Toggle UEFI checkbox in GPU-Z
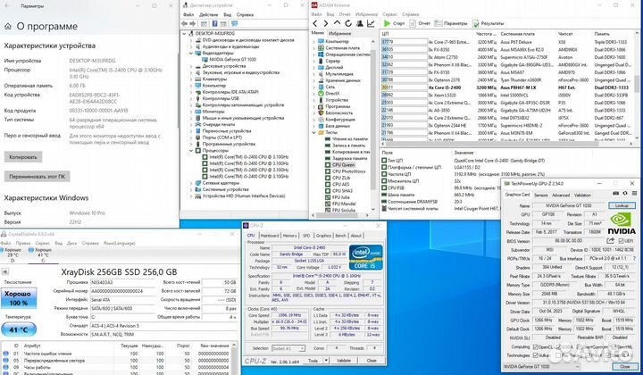The width and height of the screenshot is (643, 375). (x=622, y=241)
